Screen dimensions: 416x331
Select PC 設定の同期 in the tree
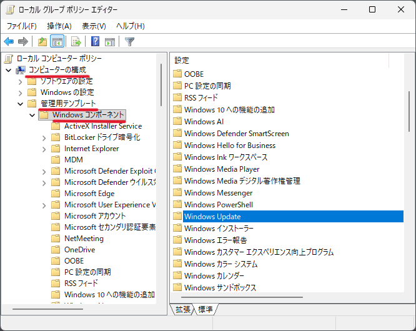[x=87, y=272]
